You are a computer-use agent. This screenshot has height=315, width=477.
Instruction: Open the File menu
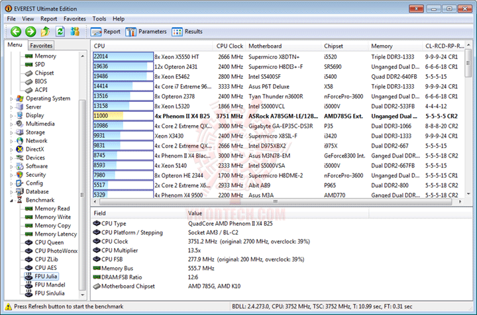pyautogui.click(x=11, y=19)
